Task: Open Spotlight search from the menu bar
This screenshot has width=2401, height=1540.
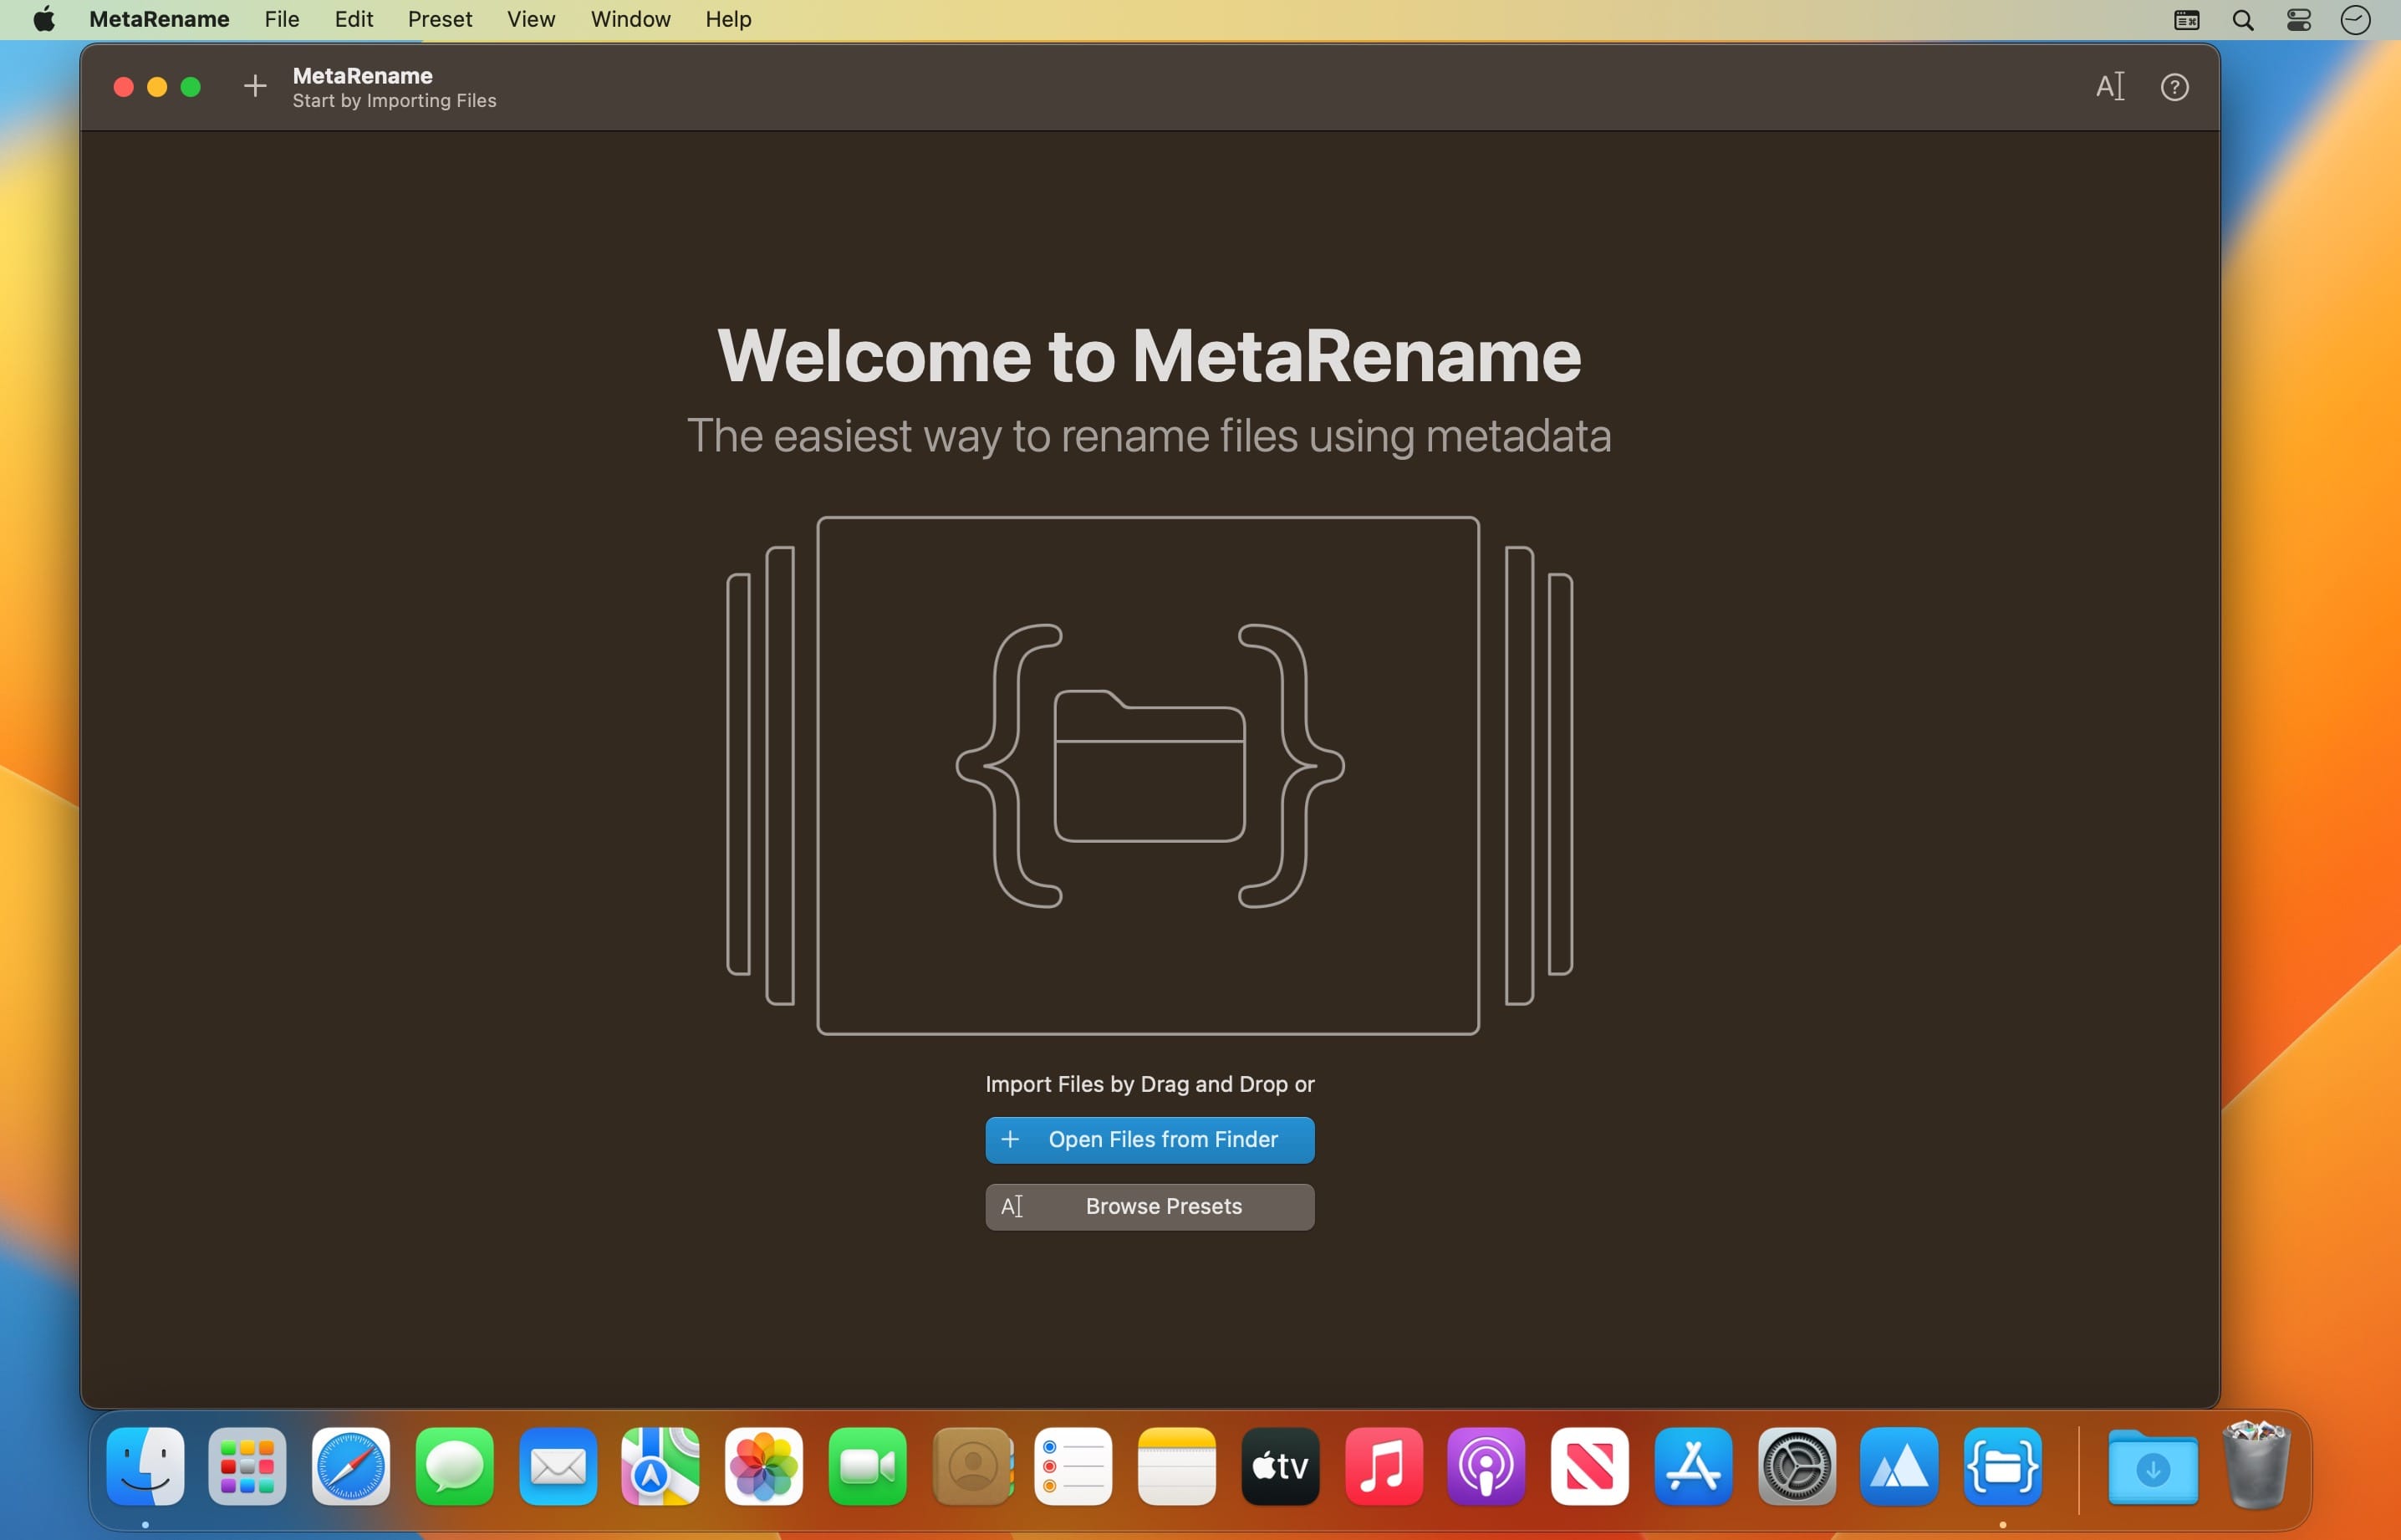Action: 2243,19
